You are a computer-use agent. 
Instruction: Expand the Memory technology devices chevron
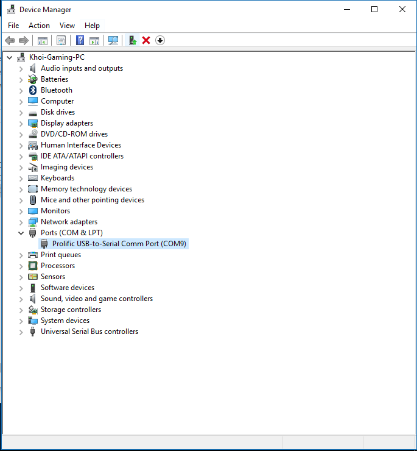[x=21, y=190]
